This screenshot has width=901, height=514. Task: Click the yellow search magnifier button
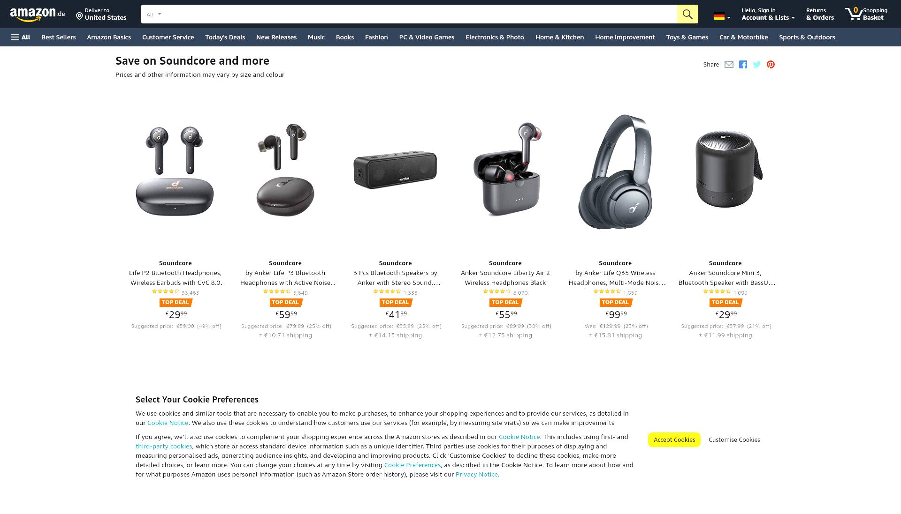687,14
